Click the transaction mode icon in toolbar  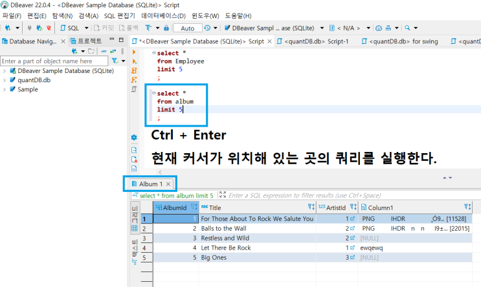tap(148, 28)
